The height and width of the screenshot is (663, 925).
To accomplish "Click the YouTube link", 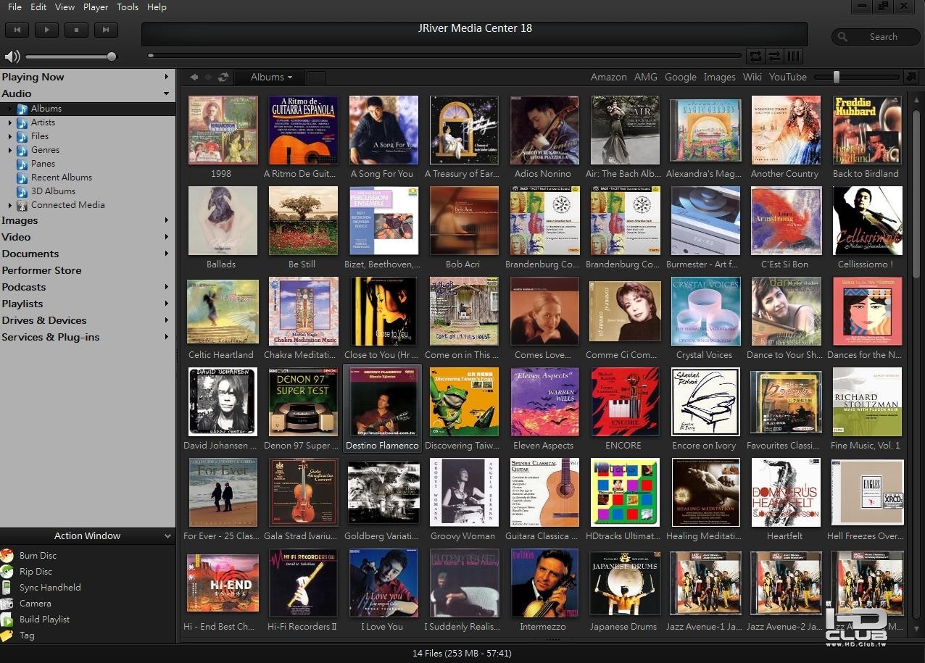I will 787,78.
